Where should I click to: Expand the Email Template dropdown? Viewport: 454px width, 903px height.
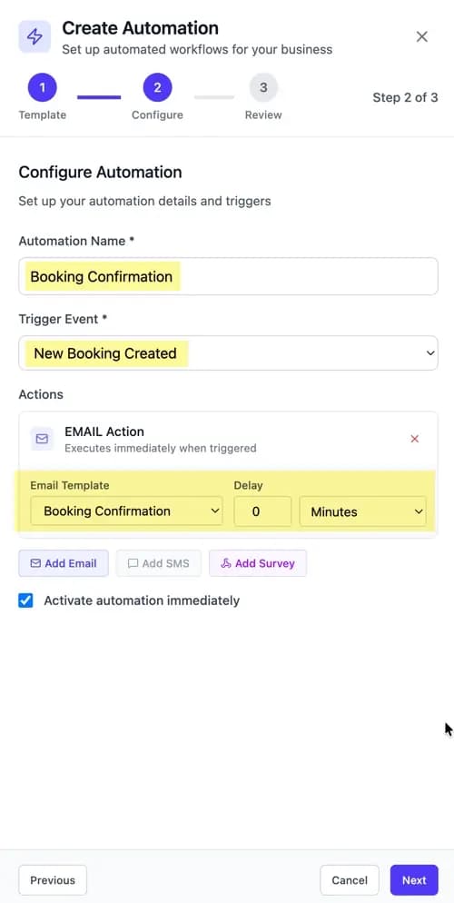tap(126, 511)
